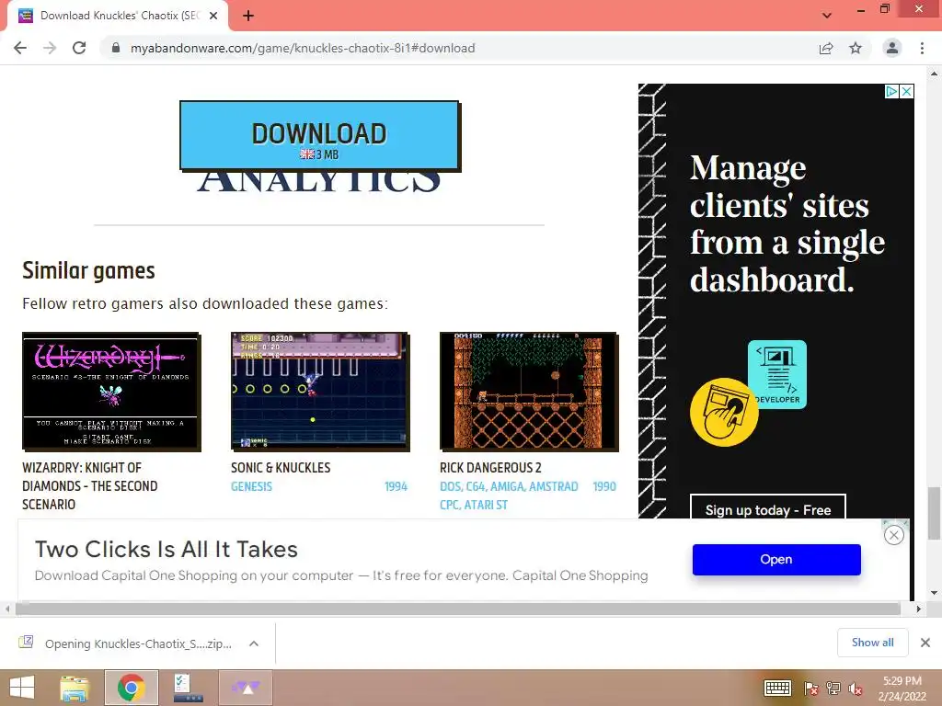The height and width of the screenshot is (706, 942).
Task: Open the on-screen keyboard tray icon
Action: tap(777, 688)
